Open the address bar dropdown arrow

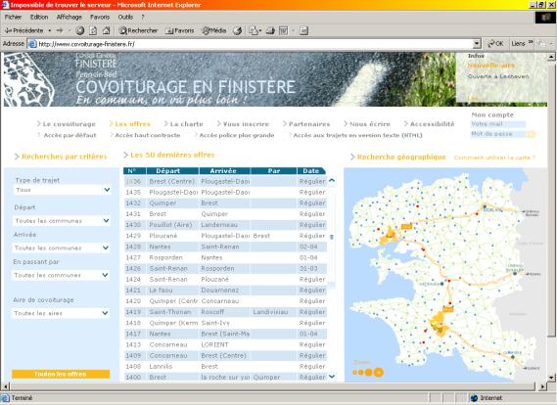tap(477, 44)
